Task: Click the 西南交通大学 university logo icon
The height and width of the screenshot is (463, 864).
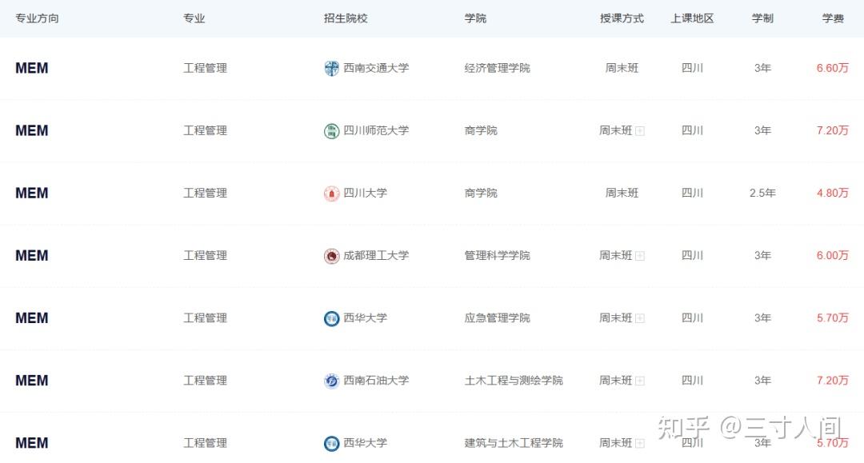Action: tap(331, 68)
